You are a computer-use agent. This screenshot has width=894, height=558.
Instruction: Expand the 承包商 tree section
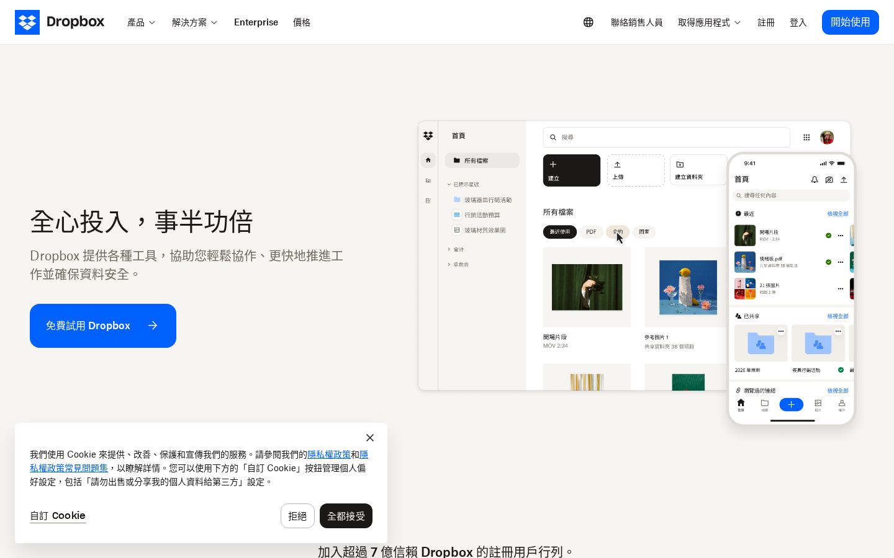click(x=458, y=264)
